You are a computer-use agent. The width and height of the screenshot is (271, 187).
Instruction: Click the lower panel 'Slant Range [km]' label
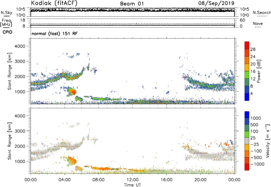[x=9, y=141]
